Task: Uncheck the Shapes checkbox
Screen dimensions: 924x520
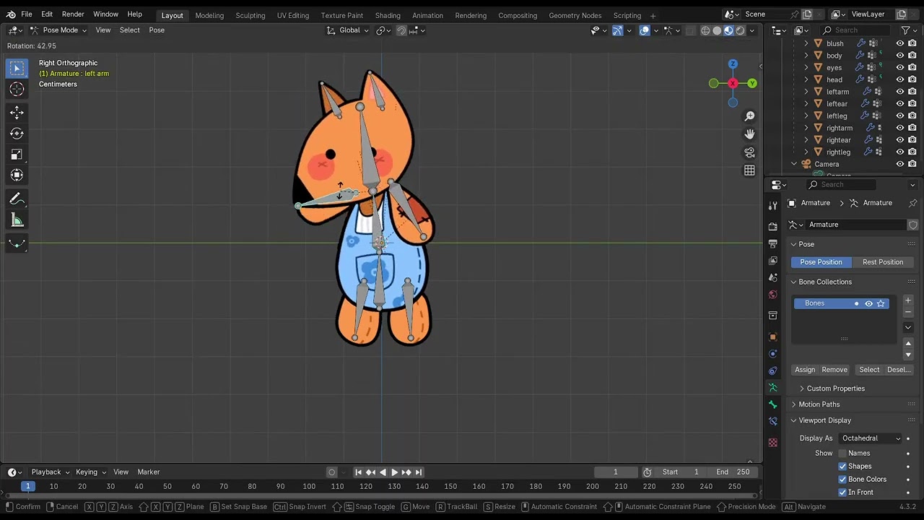Action: tap(842, 467)
